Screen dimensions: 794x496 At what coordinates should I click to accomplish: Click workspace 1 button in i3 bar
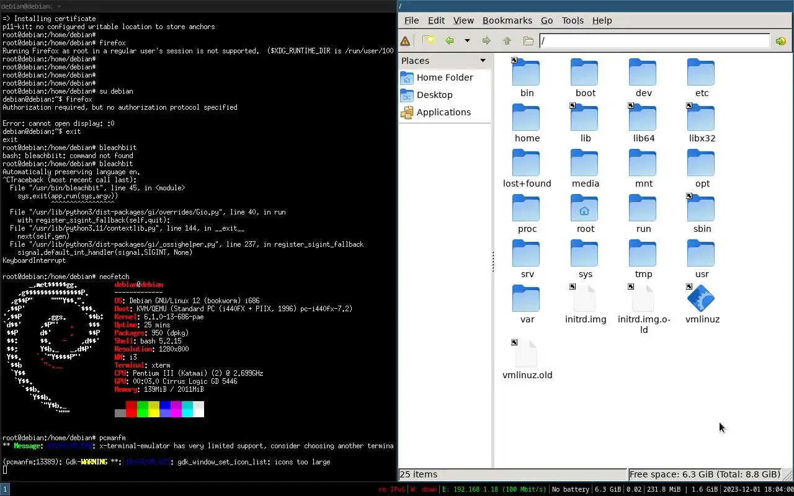point(5,489)
